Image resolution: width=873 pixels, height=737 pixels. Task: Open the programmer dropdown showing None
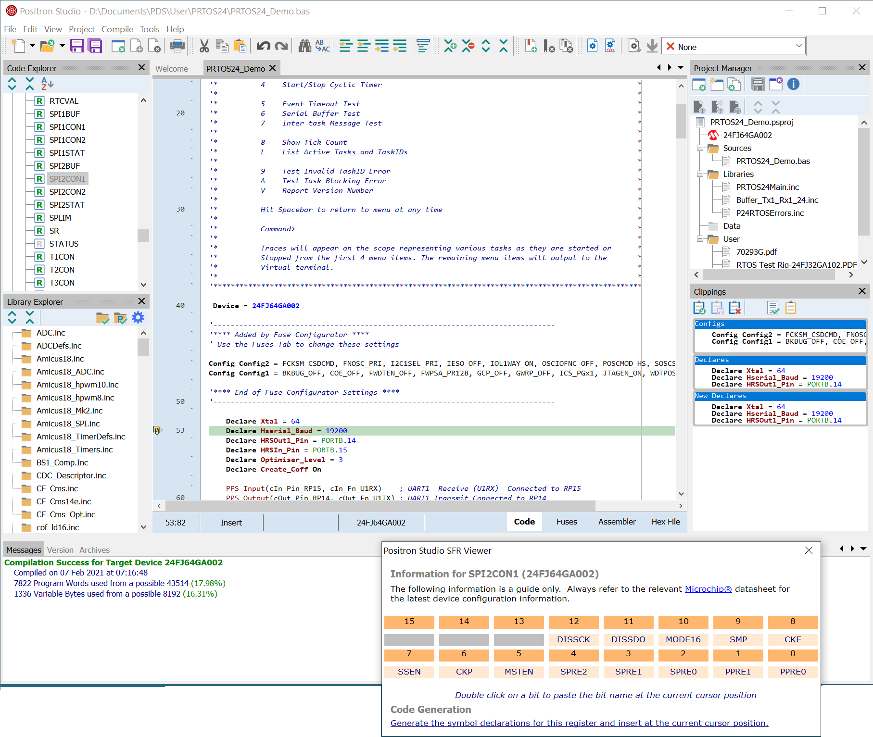[x=799, y=46]
